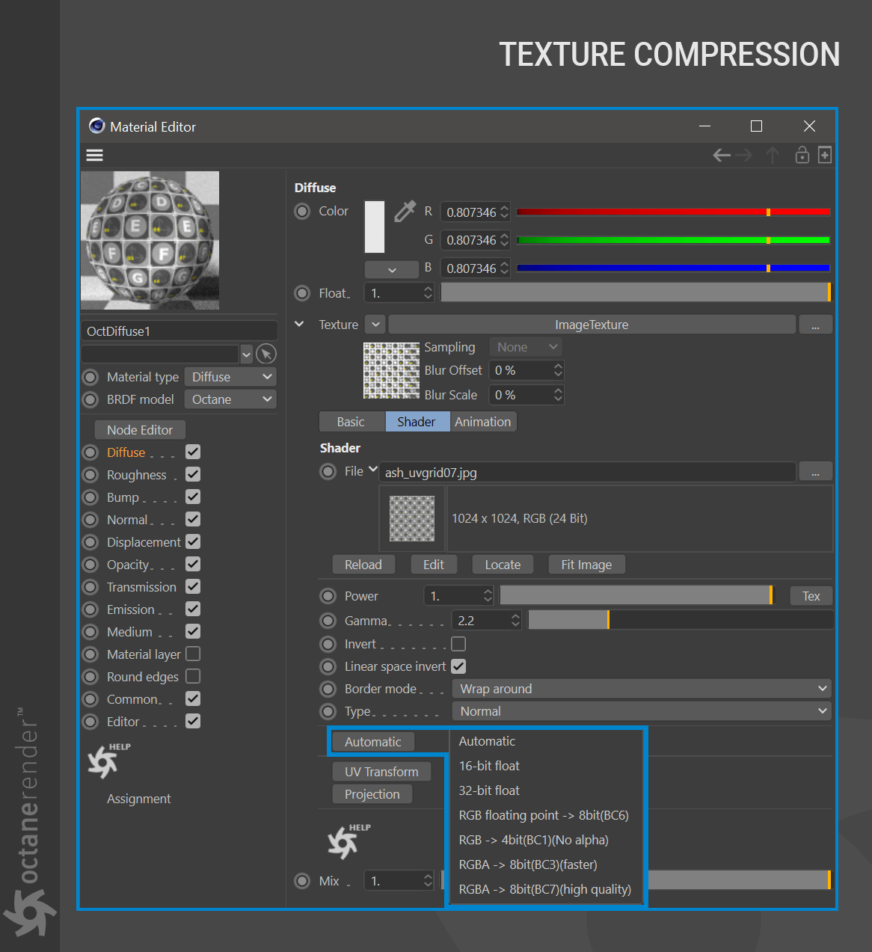Click the animation dot next to Type

[328, 711]
